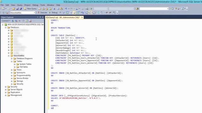The image size is (202, 113).
Task: Click the Open File folder icon in toolbar
Action: point(14,9)
